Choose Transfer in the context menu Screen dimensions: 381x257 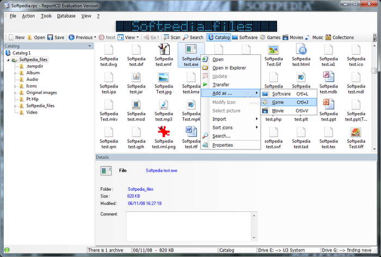pos(231,85)
